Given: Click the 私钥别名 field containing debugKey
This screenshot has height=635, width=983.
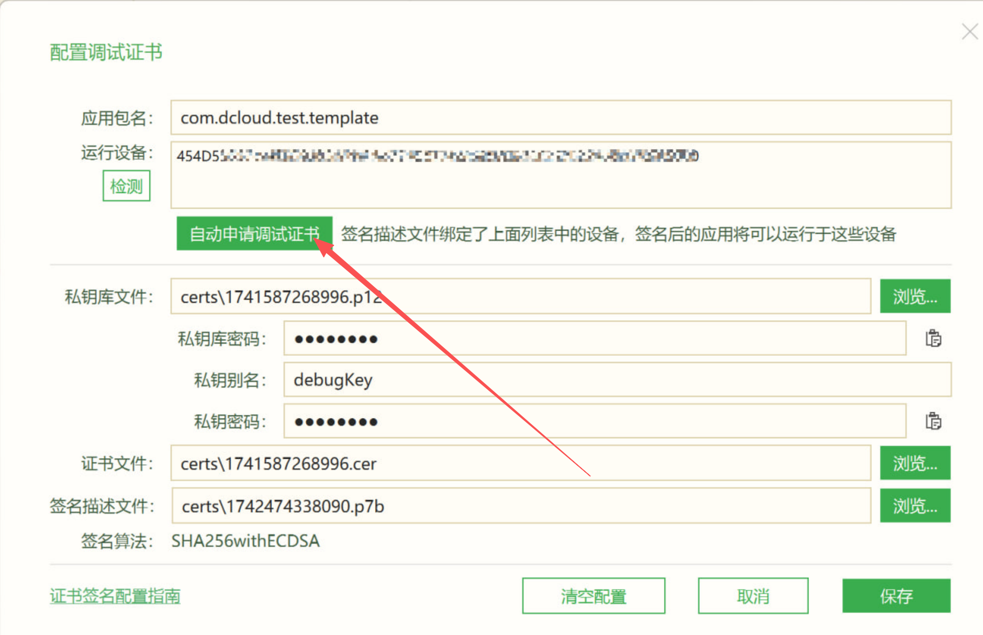Looking at the screenshot, I should click(x=617, y=380).
